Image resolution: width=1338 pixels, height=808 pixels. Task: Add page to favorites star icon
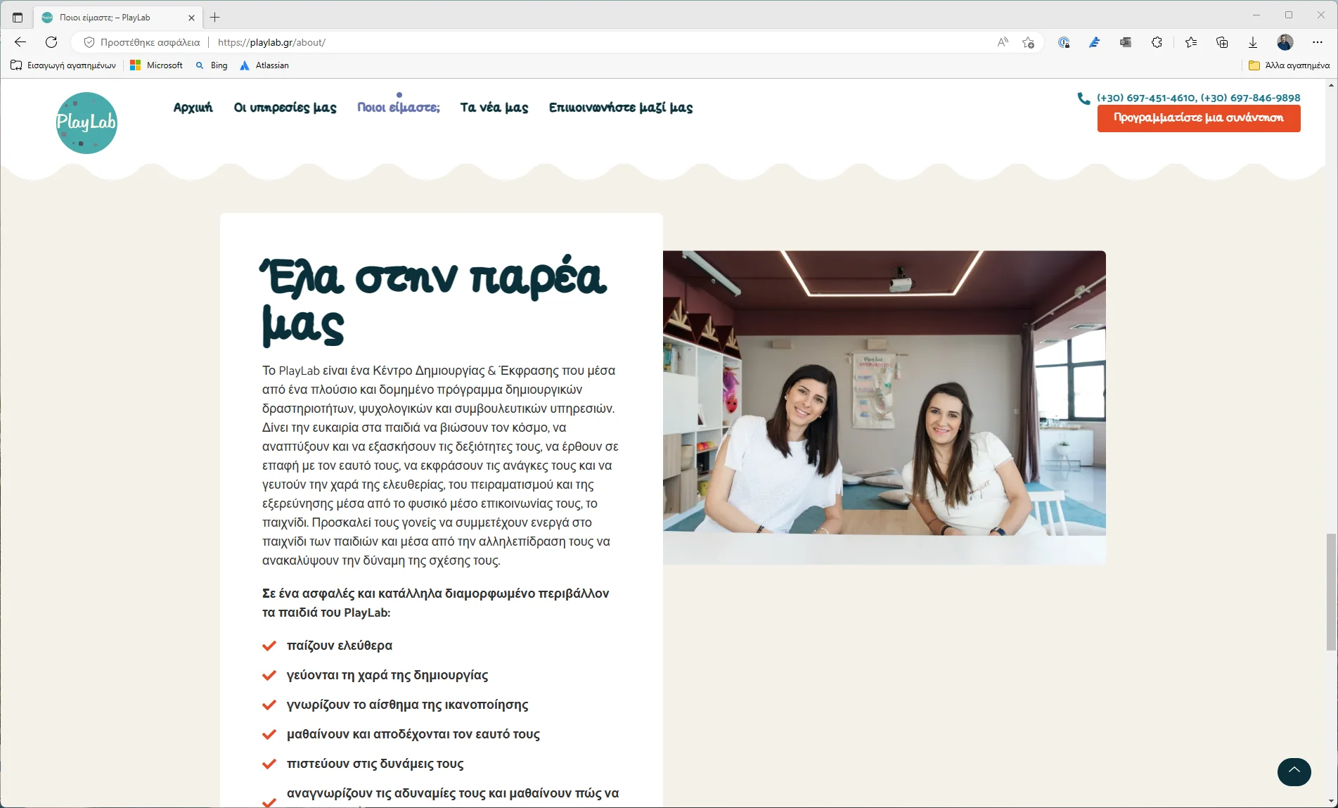click(1028, 42)
